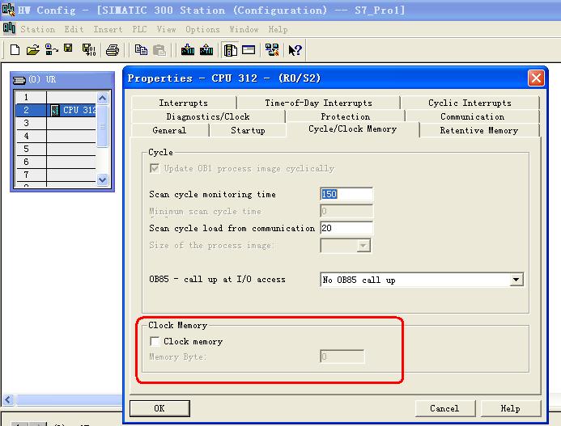561x426 pixels.
Task: Click the Configure Network toolbar icon
Action: tap(272, 50)
